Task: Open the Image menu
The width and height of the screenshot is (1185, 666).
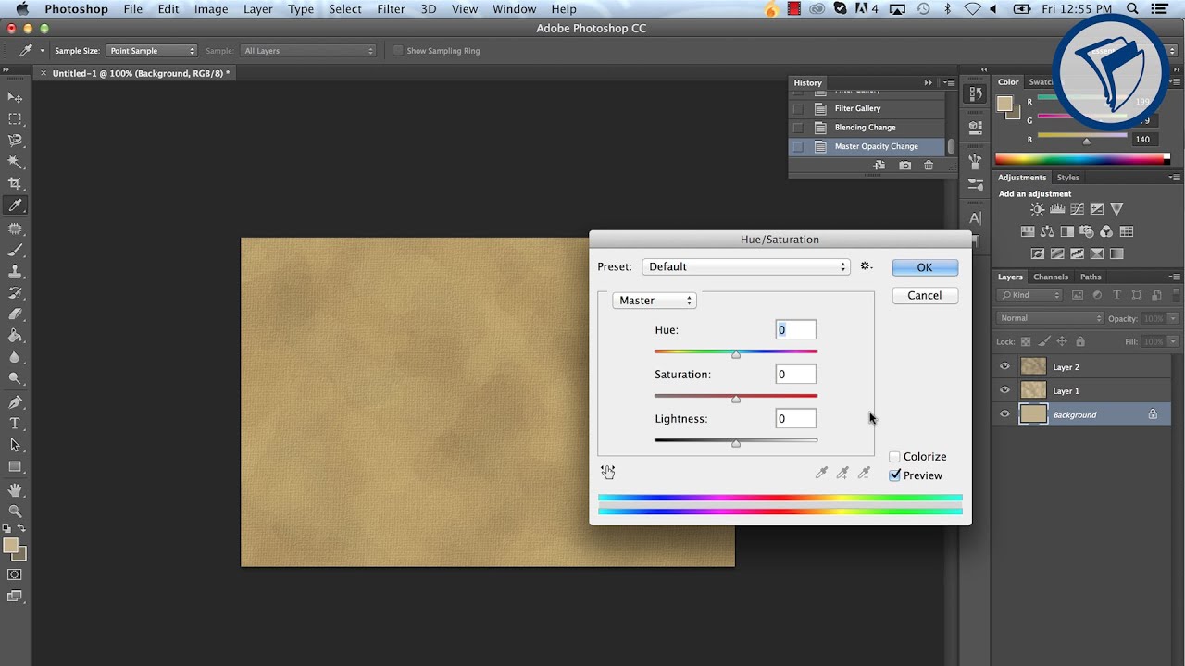Action: [x=210, y=9]
